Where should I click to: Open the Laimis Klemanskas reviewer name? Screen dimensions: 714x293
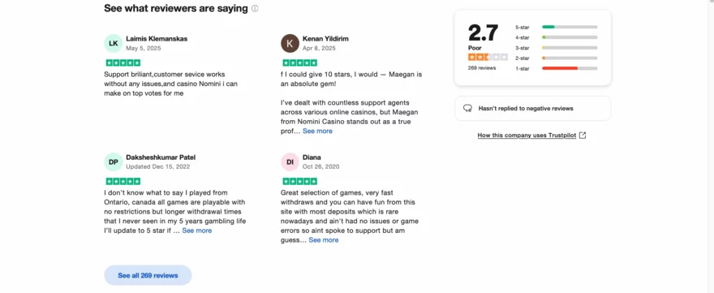[x=157, y=39]
